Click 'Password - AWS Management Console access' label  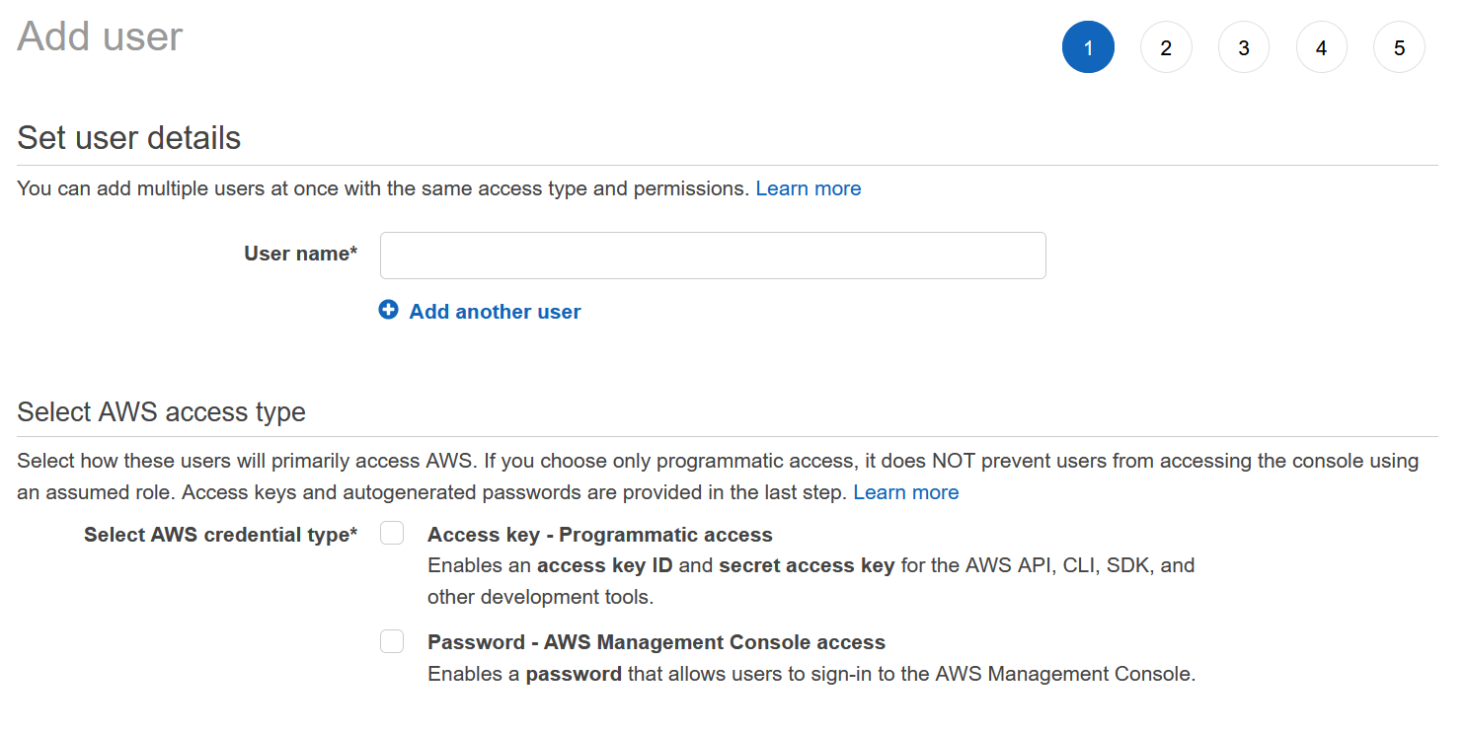click(656, 642)
